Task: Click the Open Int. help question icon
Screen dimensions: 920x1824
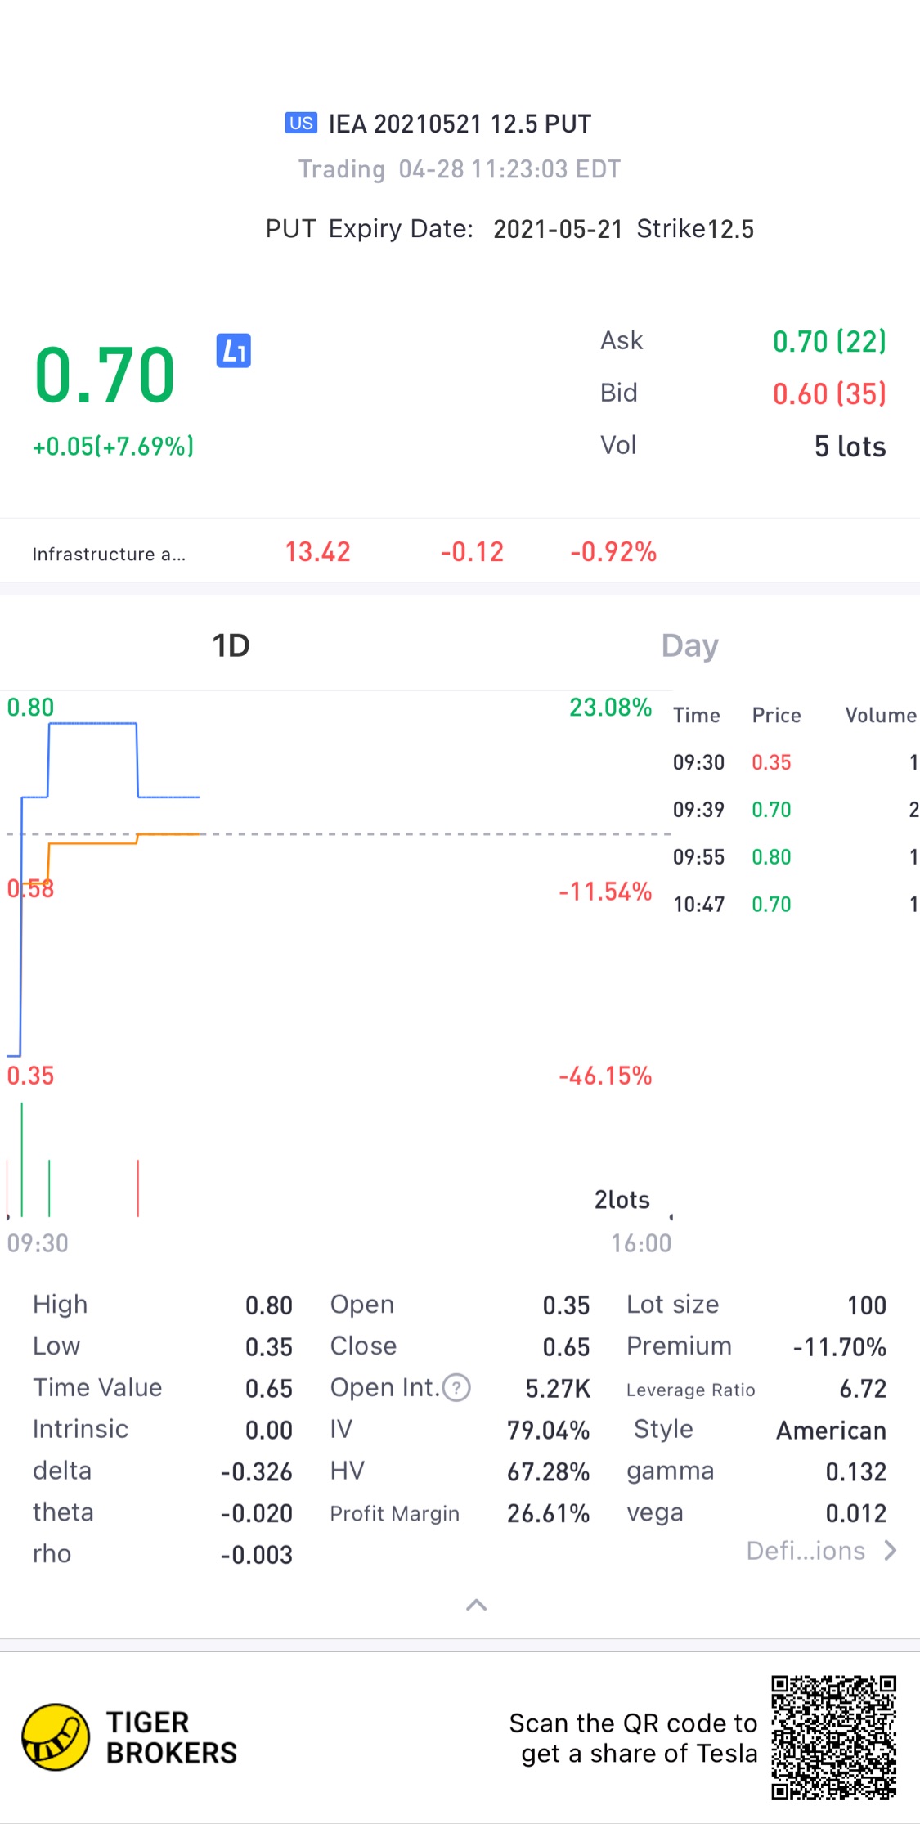Action: click(456, 1387)
